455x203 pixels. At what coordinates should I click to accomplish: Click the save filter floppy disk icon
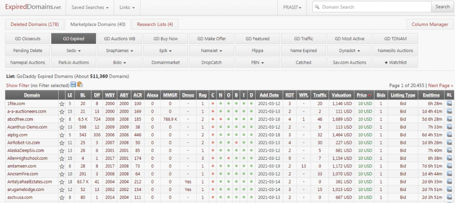point(73,84)
